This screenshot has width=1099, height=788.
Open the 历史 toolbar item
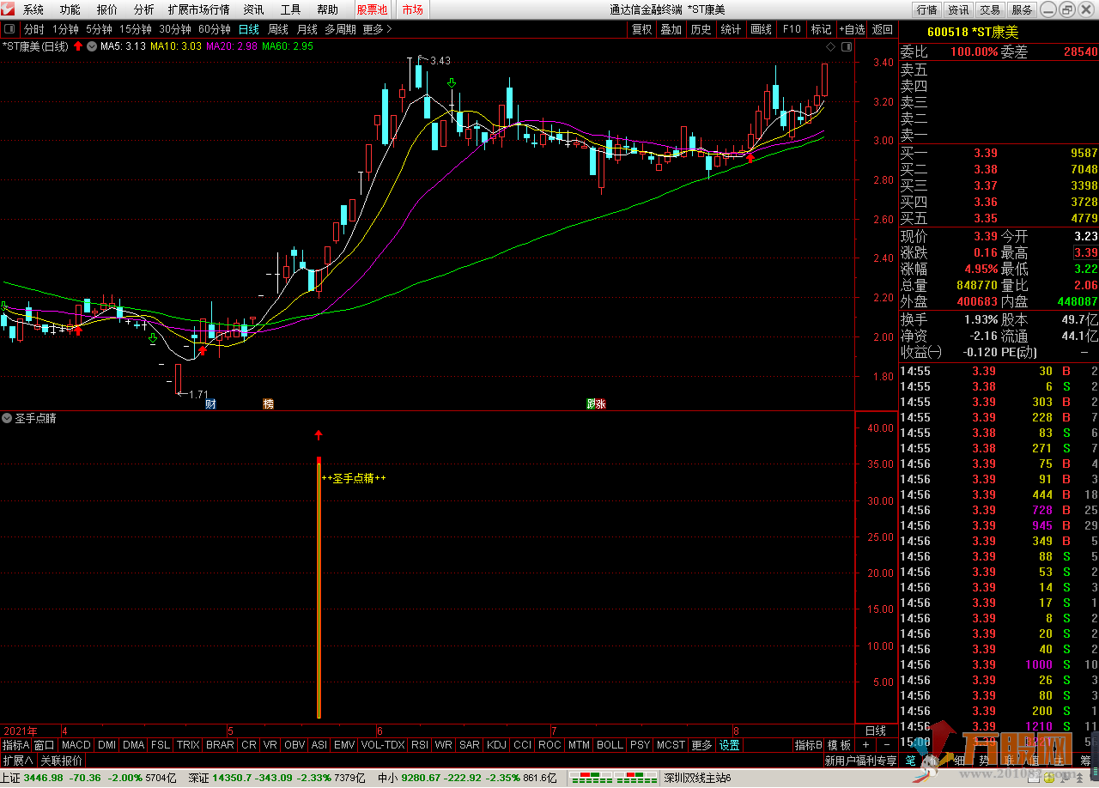pos(701,29)
